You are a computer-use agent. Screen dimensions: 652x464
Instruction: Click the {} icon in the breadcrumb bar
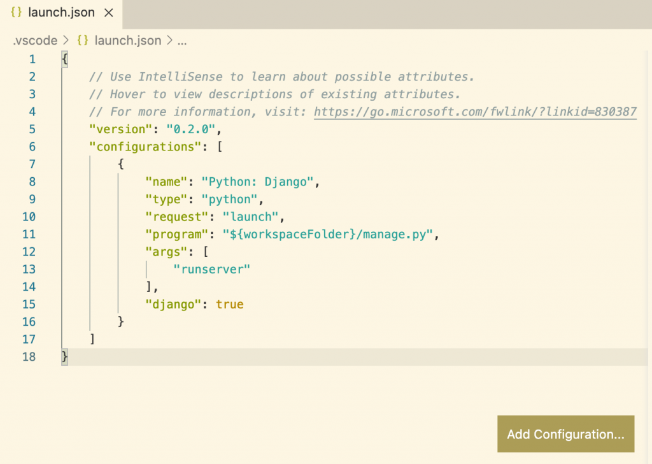point(81,40)
